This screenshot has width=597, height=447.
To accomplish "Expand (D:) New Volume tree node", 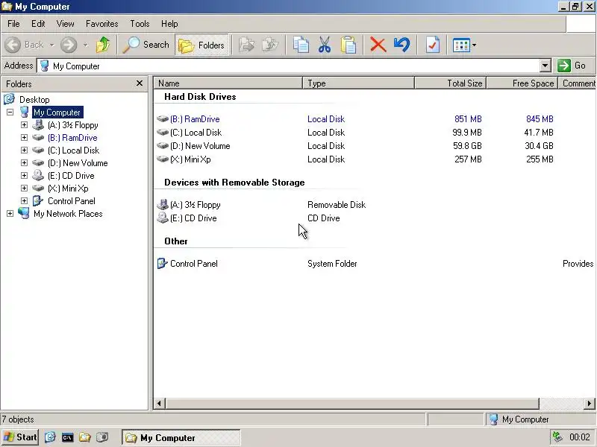I will pyautogui.click(x=24, y=162).
